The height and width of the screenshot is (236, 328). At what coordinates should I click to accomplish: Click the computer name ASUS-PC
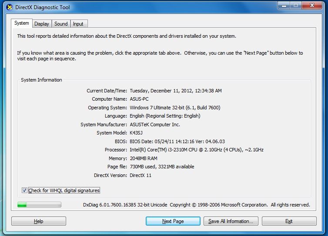tap(139, 99)
